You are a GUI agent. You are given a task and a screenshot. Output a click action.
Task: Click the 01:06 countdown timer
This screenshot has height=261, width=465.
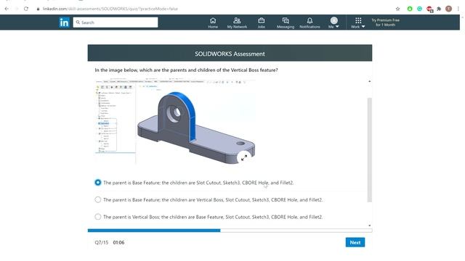[x=118, y=242]
